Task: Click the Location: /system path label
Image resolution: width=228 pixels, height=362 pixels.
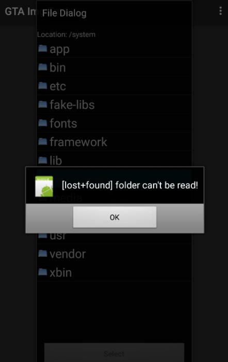Action: [x=66, y=35]
